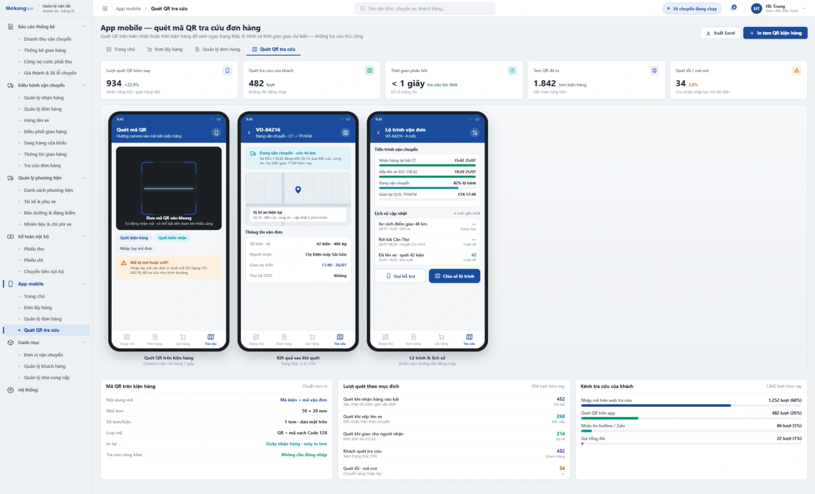Click 'Khách quét tra cứu' row

(454, 454)
